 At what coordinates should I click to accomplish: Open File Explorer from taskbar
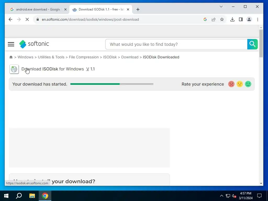(32, 196)
